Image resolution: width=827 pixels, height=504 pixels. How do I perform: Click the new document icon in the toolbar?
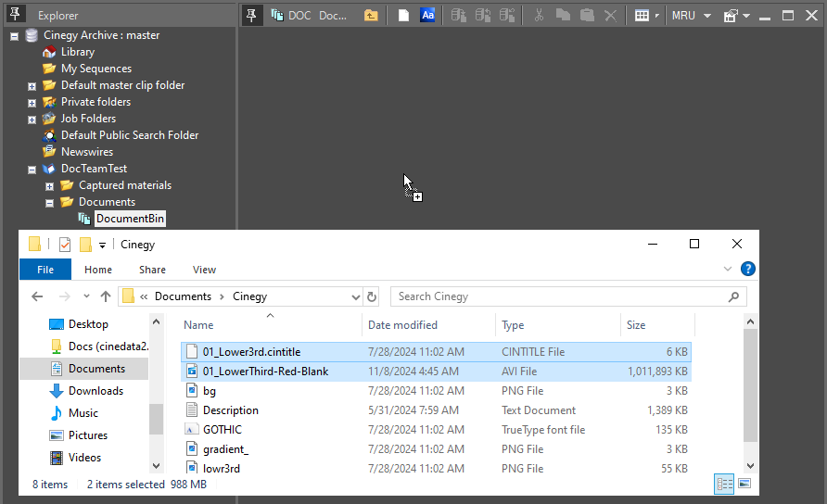[403, 16]
